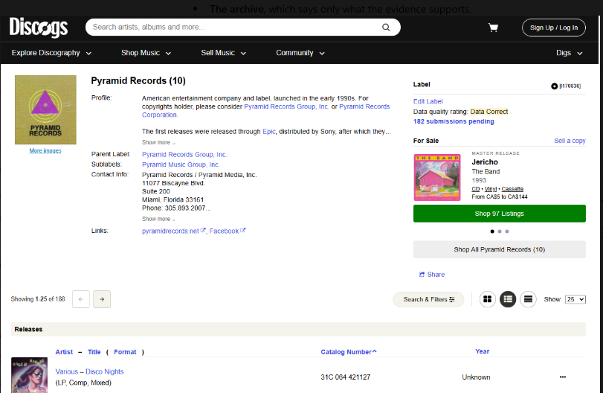Select catalog number 31C 064 421127
The height and width of the screenshot is (393, 603).
tap(345, 377)
